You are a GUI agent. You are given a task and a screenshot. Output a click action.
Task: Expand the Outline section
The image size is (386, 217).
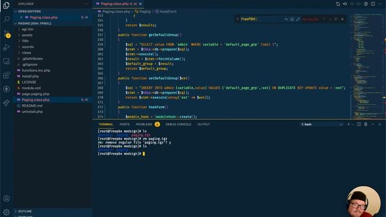point(25,211)
